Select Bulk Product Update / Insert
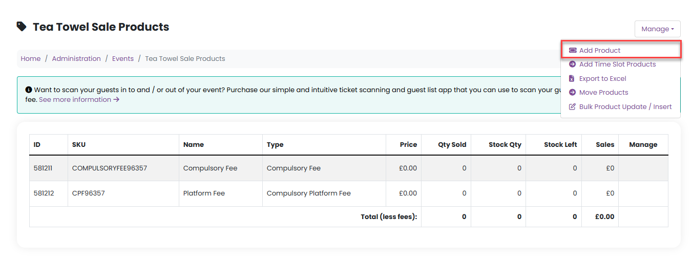Viewport: 692px width, 260px height. (x=625, y=107)
